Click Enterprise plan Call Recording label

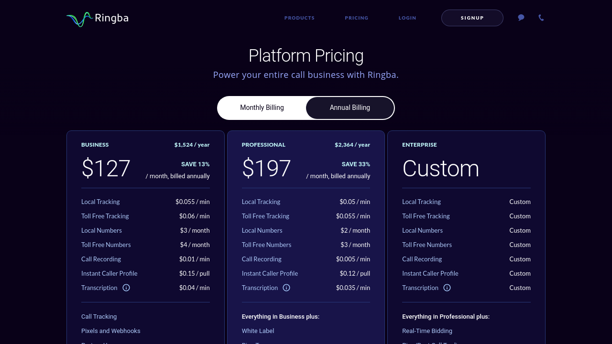coord(422,259)
